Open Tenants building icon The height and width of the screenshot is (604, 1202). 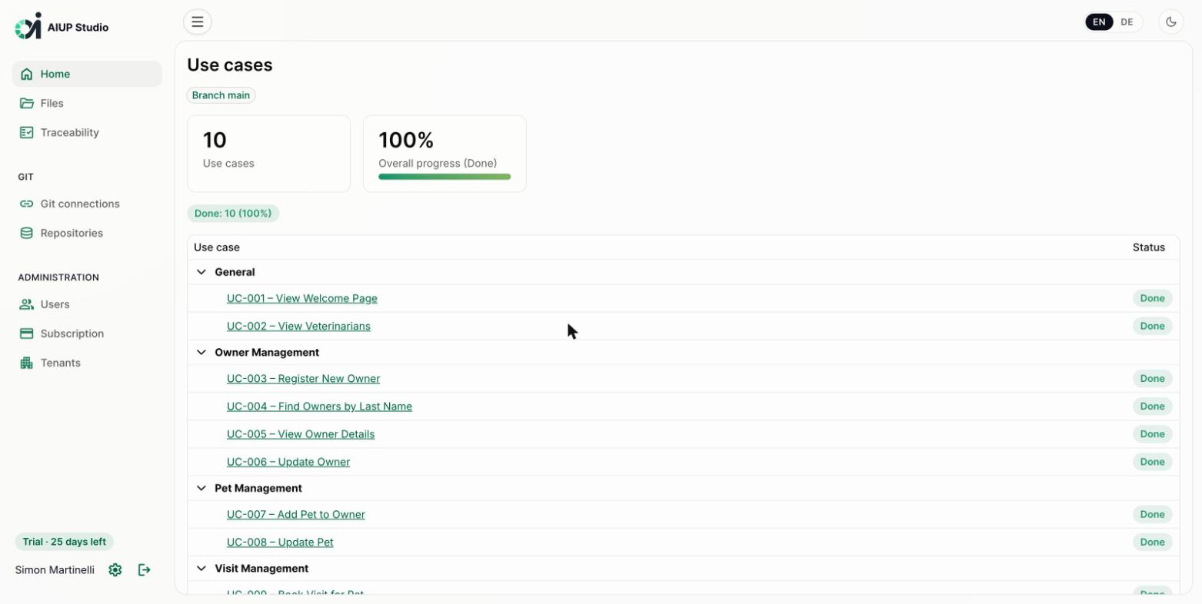tap(27, 363)
